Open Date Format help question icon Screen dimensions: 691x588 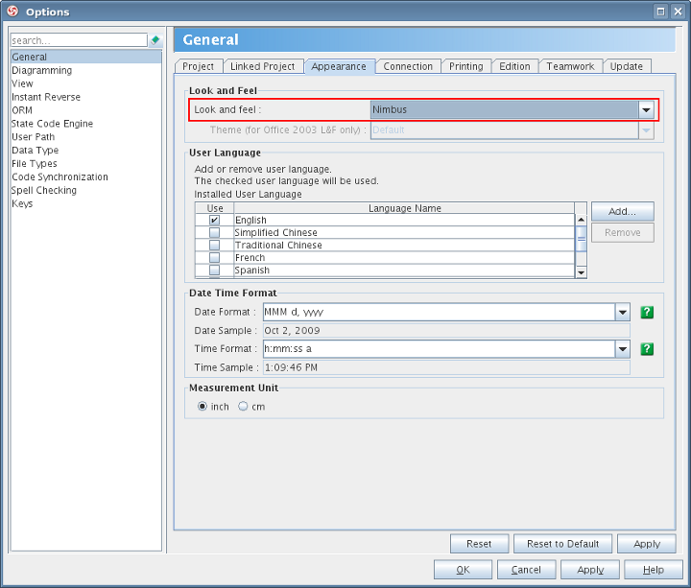coord(647,313)
